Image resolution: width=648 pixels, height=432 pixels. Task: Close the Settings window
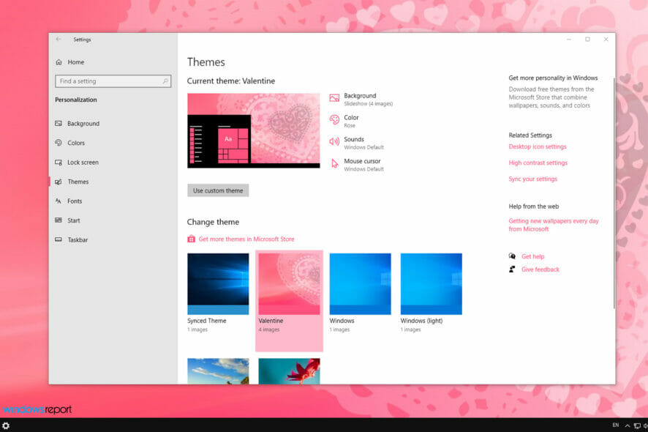click(606, 40)
